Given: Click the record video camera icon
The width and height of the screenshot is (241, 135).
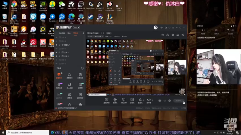Looking at the screenshot, I should 160,100.
